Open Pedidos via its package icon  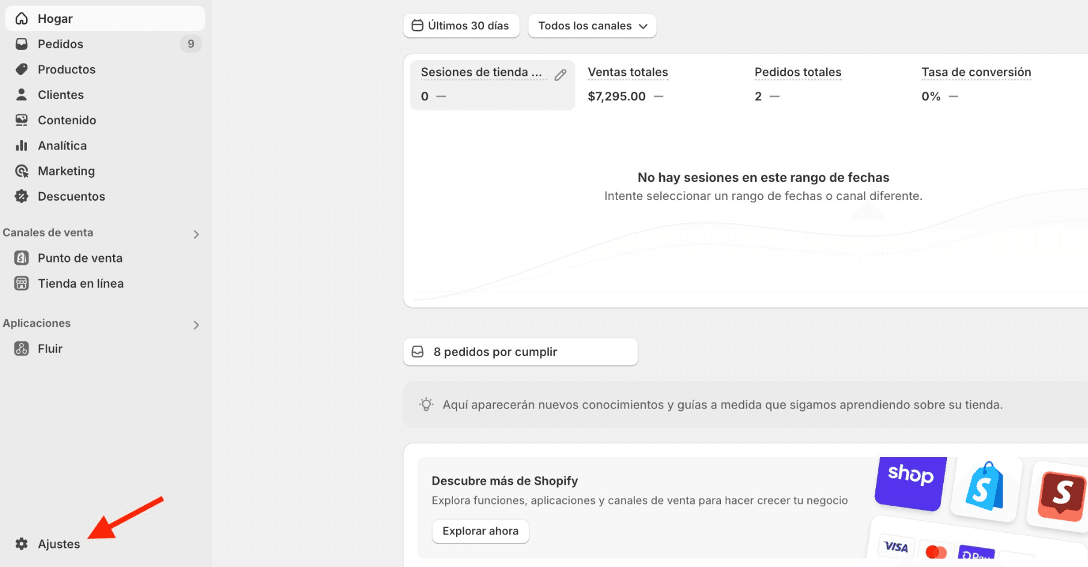click(x=22, y=43)
